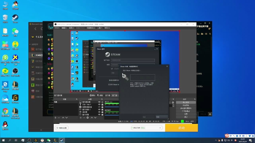This screenshot has width=255, height=143.
Task: Select the This PC desktop icon
Action: click(x=5, y=5)
